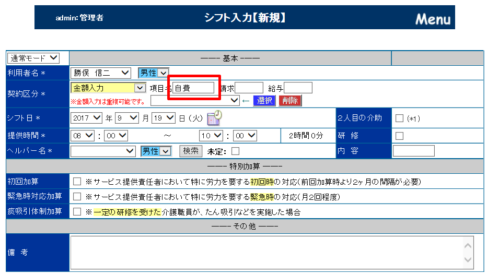This screenshot has height=274, width=487.
Task: Open the 通常モード mode dropdown
Action: 33,58
